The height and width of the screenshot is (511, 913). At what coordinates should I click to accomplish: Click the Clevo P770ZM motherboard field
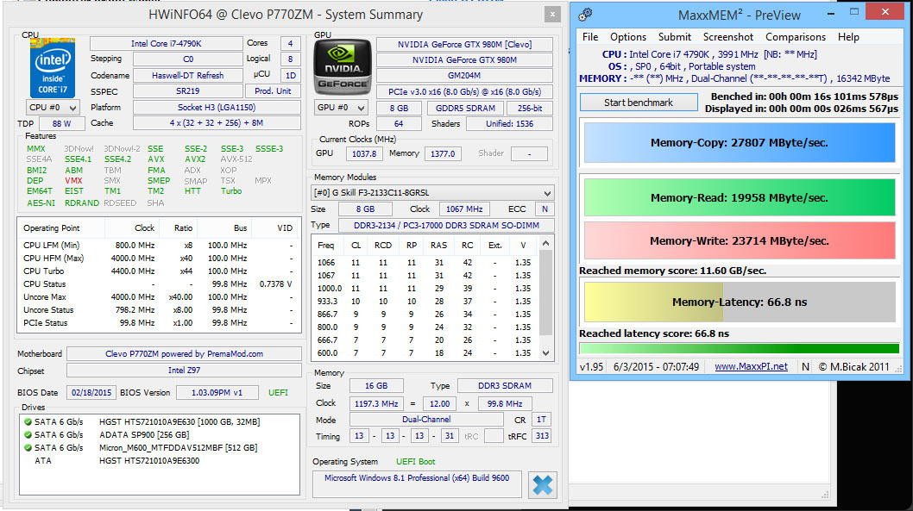[184, 354]
